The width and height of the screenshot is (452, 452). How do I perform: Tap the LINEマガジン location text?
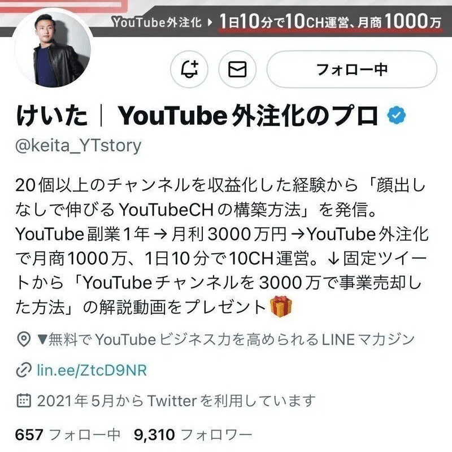click(x=226, y=340)
